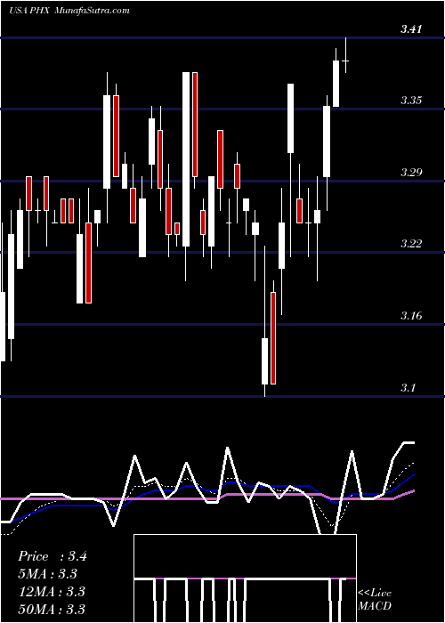Viewport: 445px width, 623px height.
Task: Click the tall red candle beside the lowest white candle
Action: [273, 337]
